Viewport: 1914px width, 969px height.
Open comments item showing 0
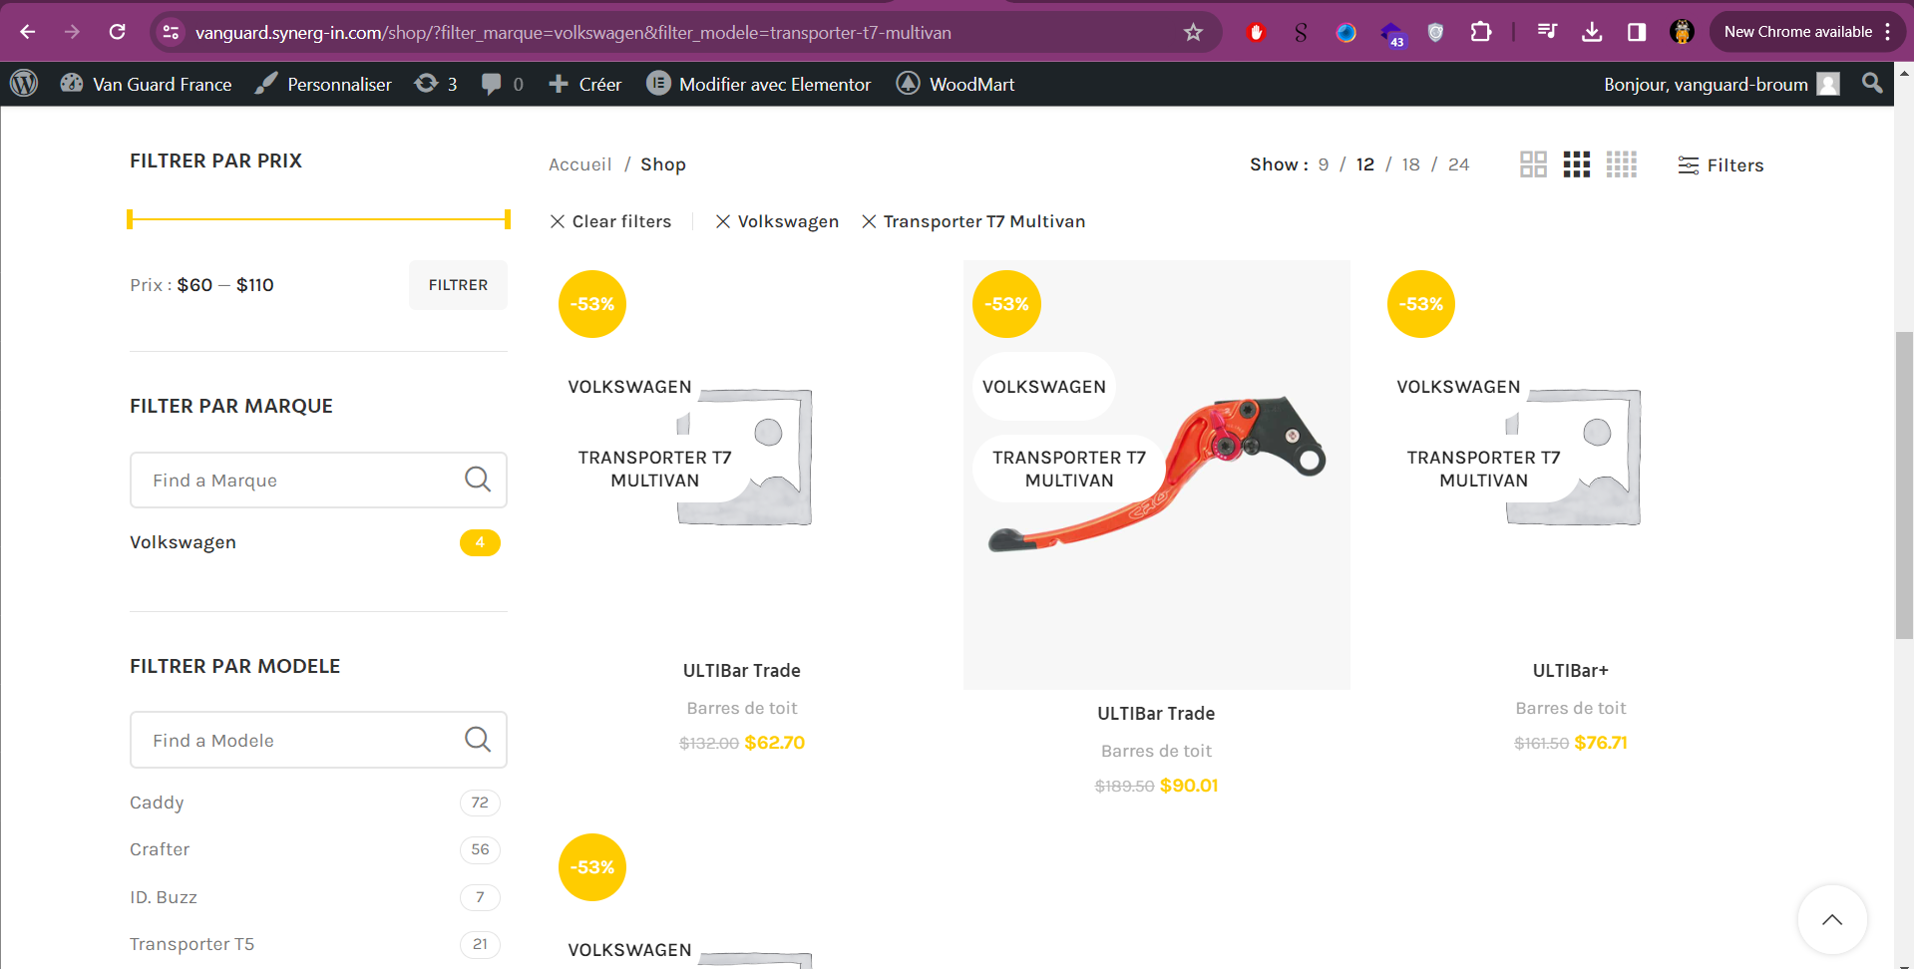(x=503, y=84)
